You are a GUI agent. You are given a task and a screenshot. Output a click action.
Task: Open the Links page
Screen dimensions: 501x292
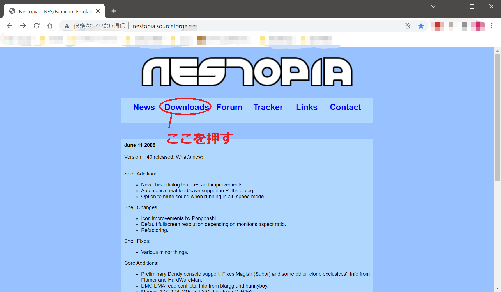pyautogui.click(x=307, y=107)
